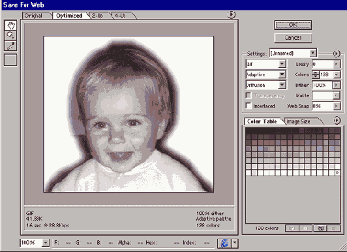Switch to the Image Size tab

click(300, 121)
